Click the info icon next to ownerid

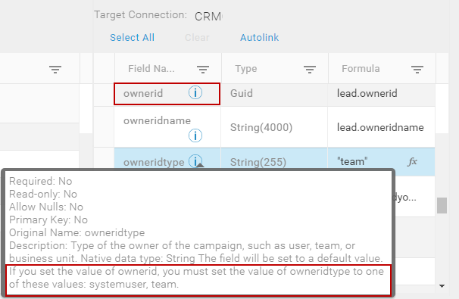click(195, 93)
